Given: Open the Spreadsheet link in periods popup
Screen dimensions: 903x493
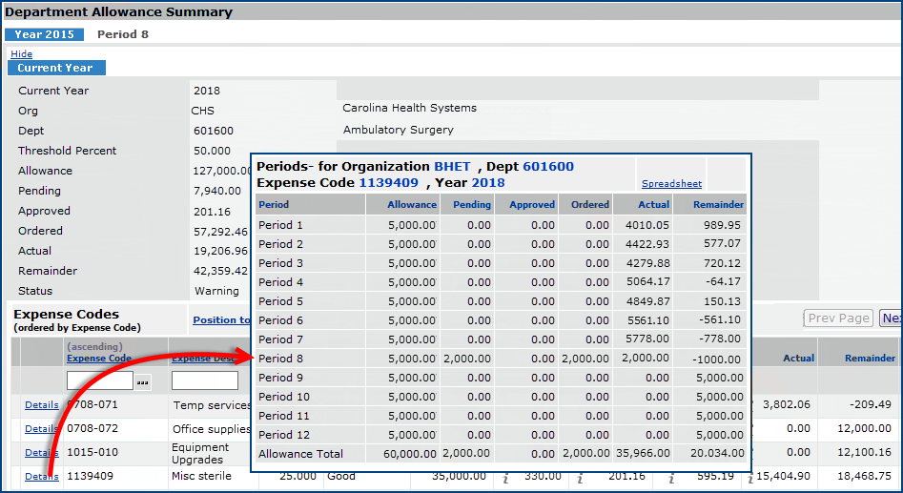Looking at the screenshot, I should point(671,184).
